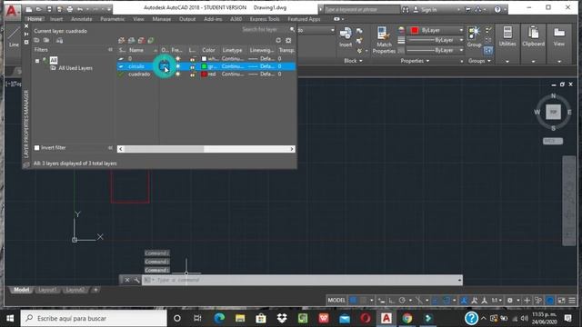Click white color swatch of layer 0
582x327 pixels.
[x=204, y=58]
